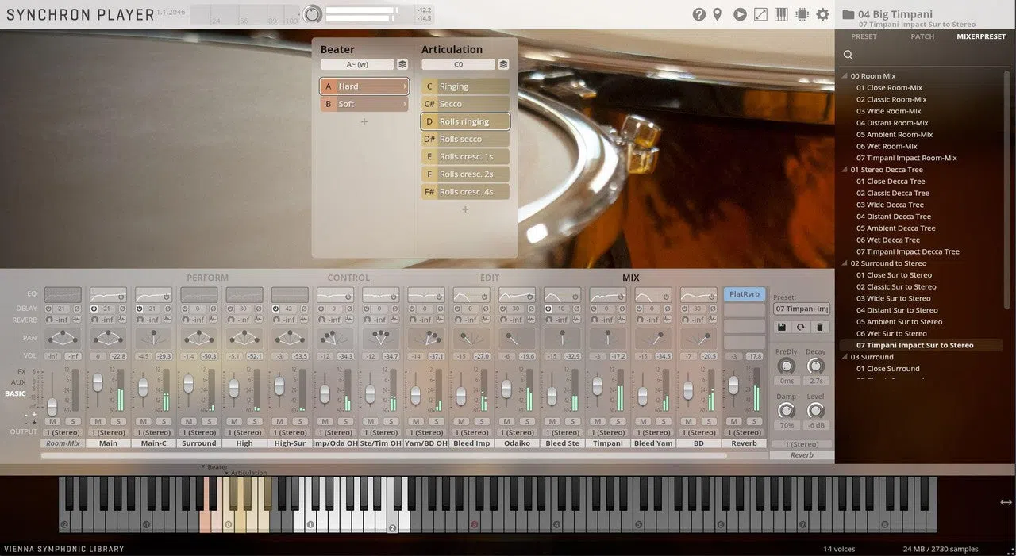
Task: Select the Soft beater slot
Action: point(364,104)
